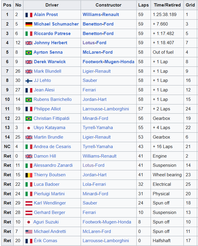Image resolution: width=198 pixels, height=246 pixels.
Task: Click the Austrian flag beside Gerhard Berger
Action: tap(29, 213)
